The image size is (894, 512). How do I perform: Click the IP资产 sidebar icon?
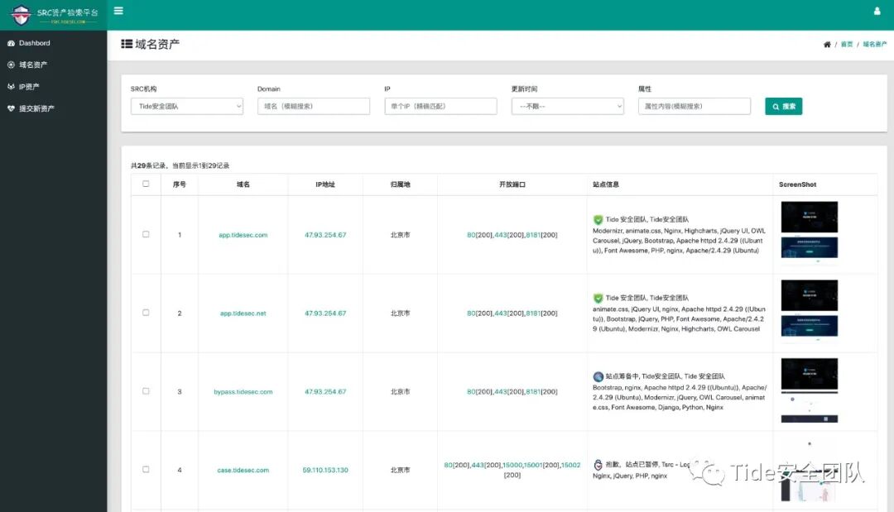[x=11, y=87]
